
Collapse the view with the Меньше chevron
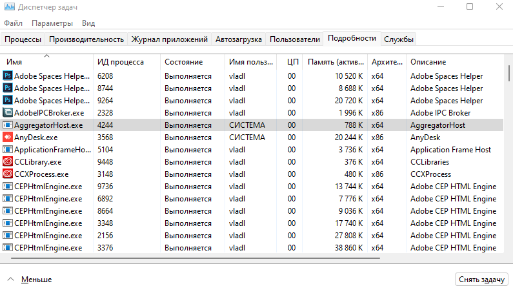pos(11,280)
